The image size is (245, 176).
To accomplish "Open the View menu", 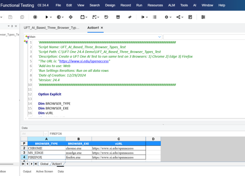I will coord(81,5).
